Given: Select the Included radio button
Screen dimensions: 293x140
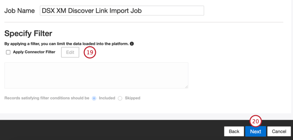Looking at the screenshot, I should [x=94, y=98].
